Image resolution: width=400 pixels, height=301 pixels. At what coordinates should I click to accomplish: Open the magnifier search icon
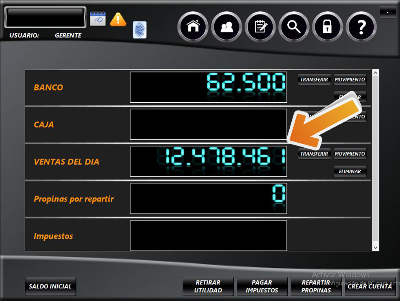click(294, 27)
